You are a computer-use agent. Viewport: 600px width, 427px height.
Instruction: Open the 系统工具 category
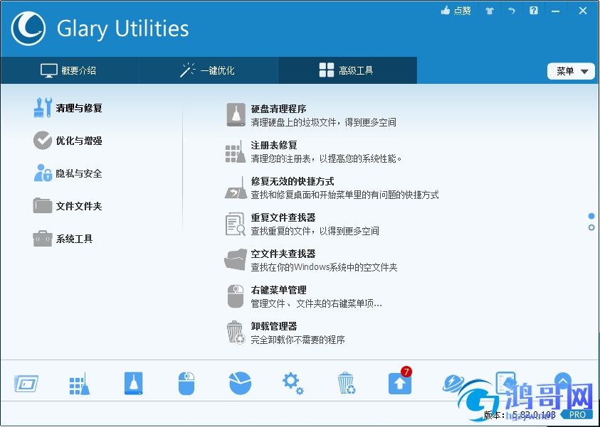click(x=63, y=239)
